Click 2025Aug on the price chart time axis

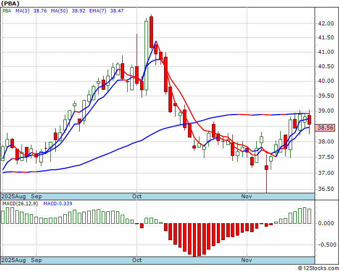tap(13, 196)
